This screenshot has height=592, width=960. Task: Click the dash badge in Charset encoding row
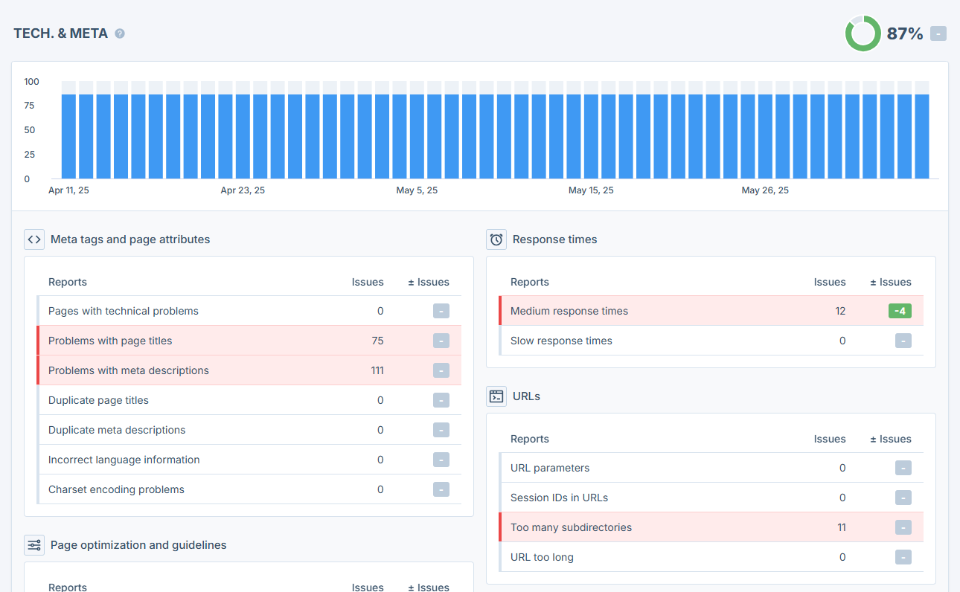pos(441,489)
